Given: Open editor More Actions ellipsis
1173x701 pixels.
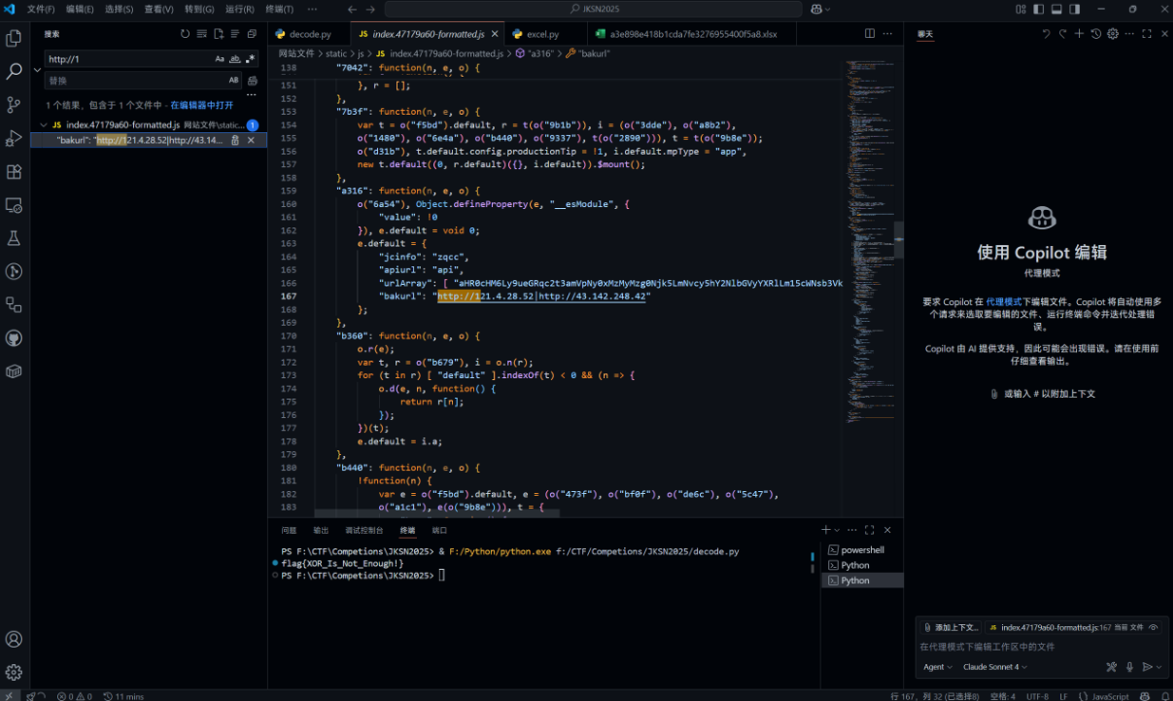Looking at the screenshot, I should pyautogui.click(x=887, y=33).
